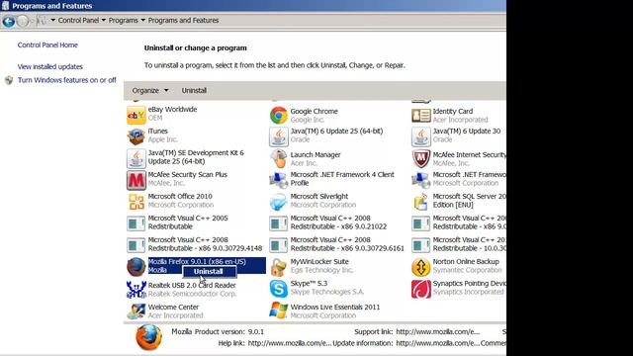Click the Product version 9.0.1 value
633x356 pixels.
click(x=255, y=332)
